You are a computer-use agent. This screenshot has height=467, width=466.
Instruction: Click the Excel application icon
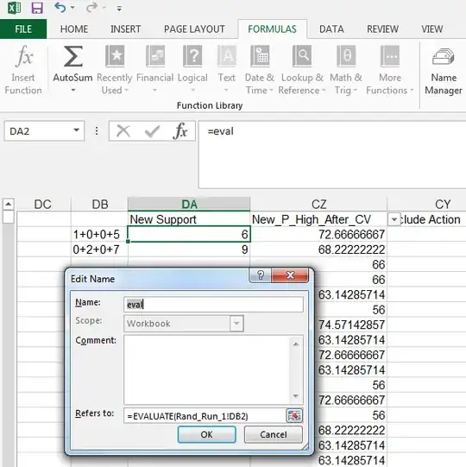tap(14, 8)
